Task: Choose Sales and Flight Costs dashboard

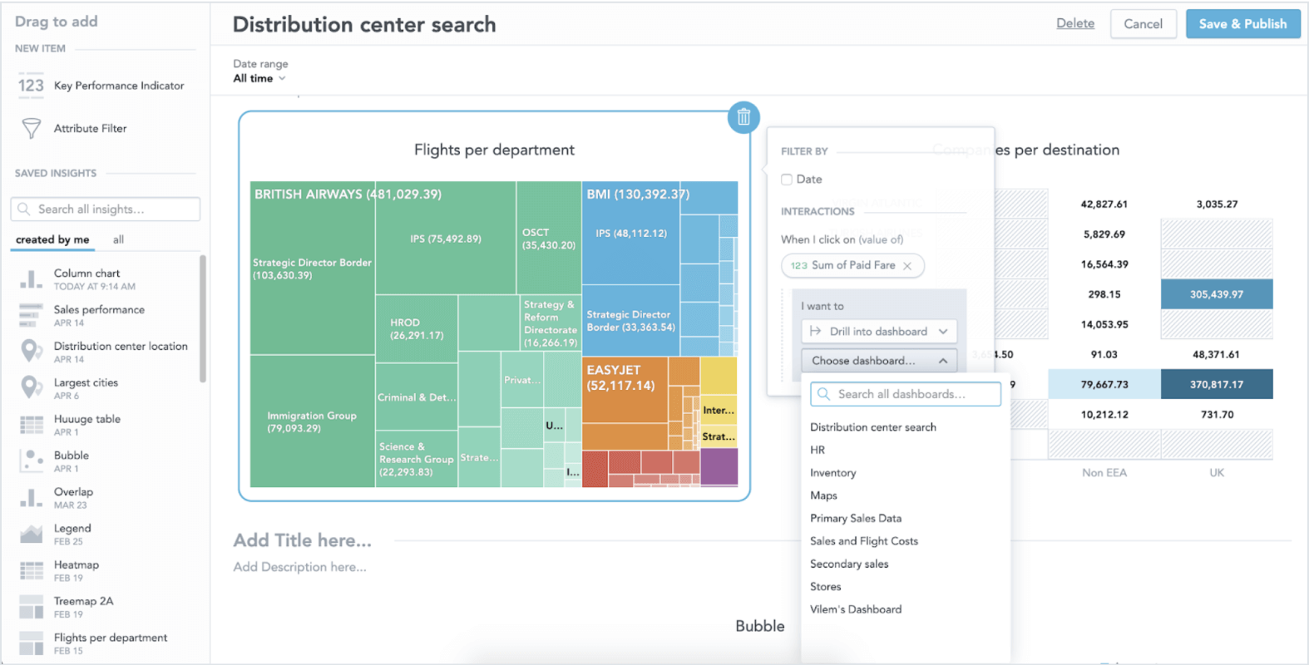Action: (864, 541)
